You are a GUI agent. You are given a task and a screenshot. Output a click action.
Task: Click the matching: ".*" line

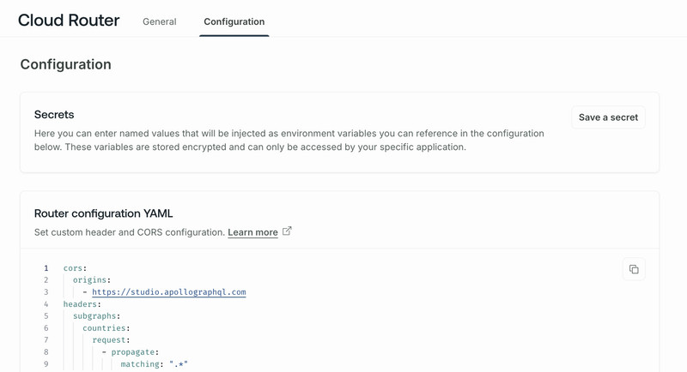(154, 364)
